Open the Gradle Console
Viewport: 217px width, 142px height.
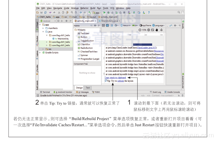tap(172, 92)
